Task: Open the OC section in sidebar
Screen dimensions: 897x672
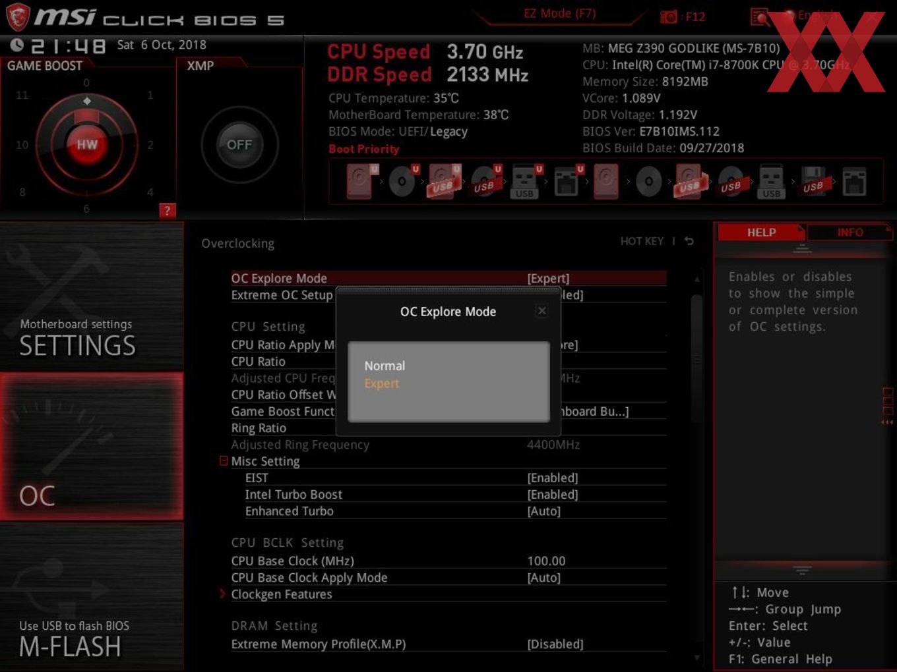Action: [x=92, y=446]
